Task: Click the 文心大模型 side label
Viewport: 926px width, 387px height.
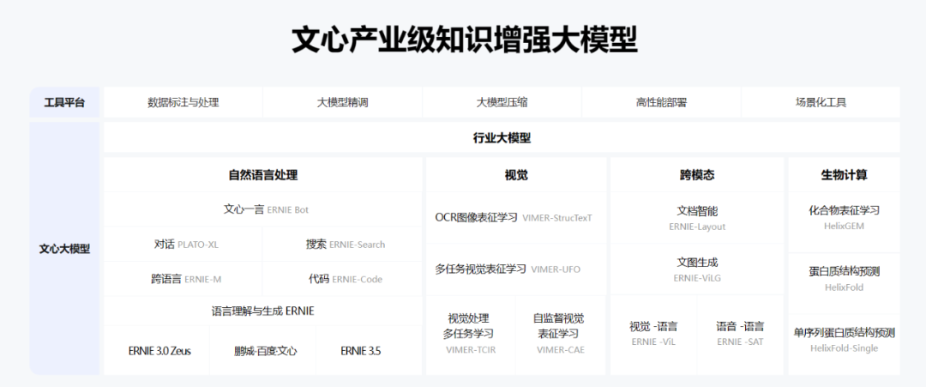Action: click(x=65, y=249)
